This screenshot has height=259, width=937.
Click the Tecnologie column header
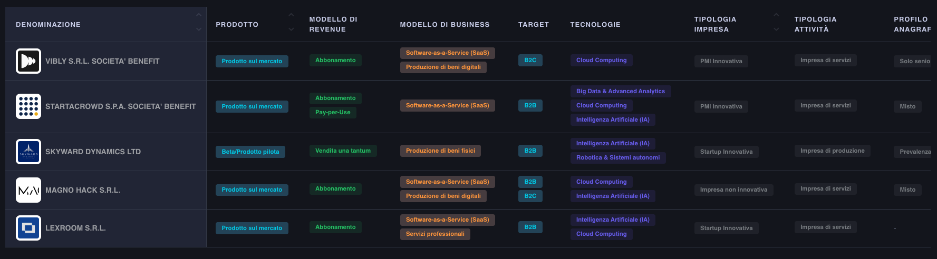595,25
